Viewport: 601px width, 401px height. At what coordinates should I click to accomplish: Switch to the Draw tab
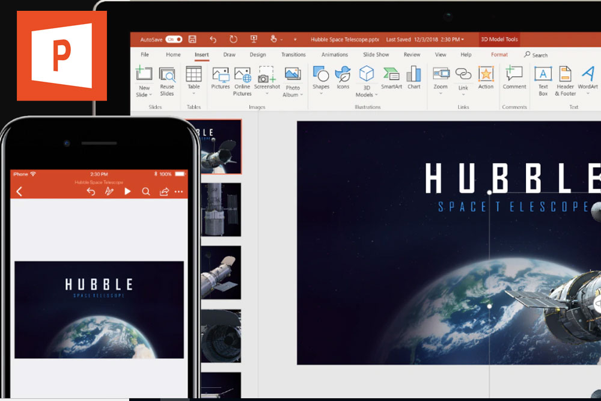(229, 55)
